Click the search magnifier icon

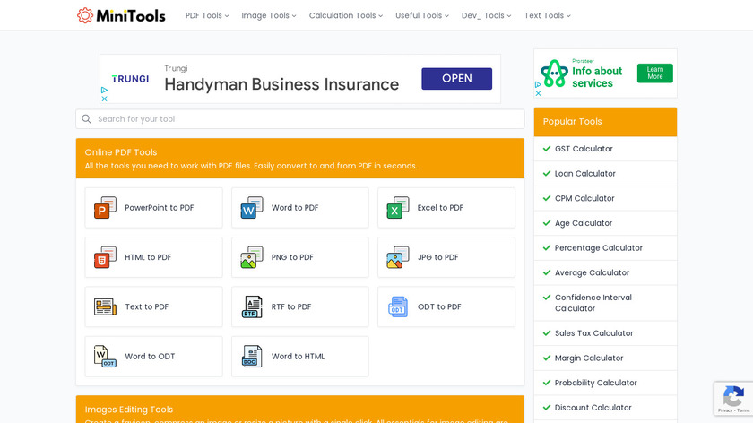86,119
